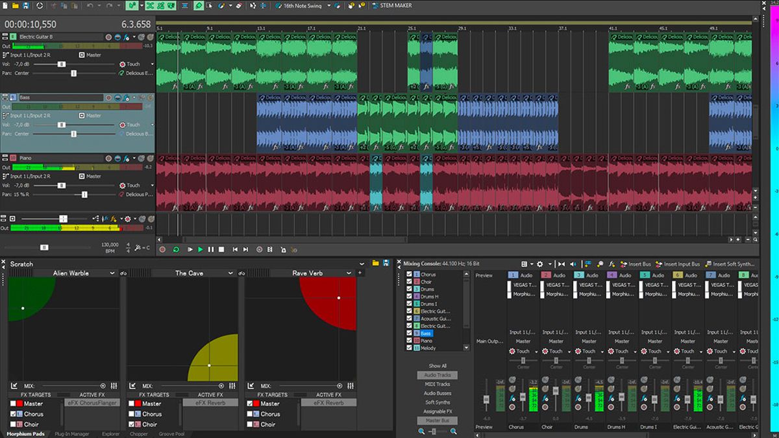Click the Open folder icon in the toolbar
This screenshot has width=779, height=438.
tap(15, 5)
